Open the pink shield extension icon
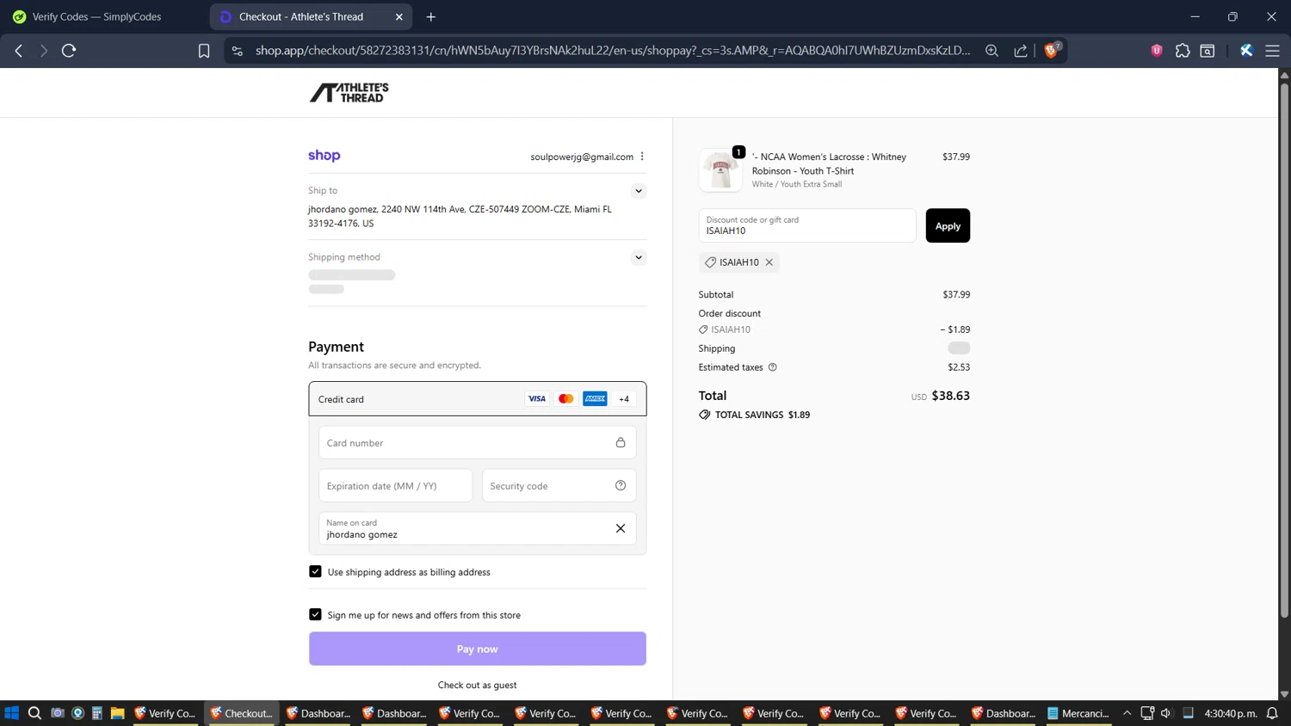This screenshot has width=1291, height=726. coord(1157,51)
